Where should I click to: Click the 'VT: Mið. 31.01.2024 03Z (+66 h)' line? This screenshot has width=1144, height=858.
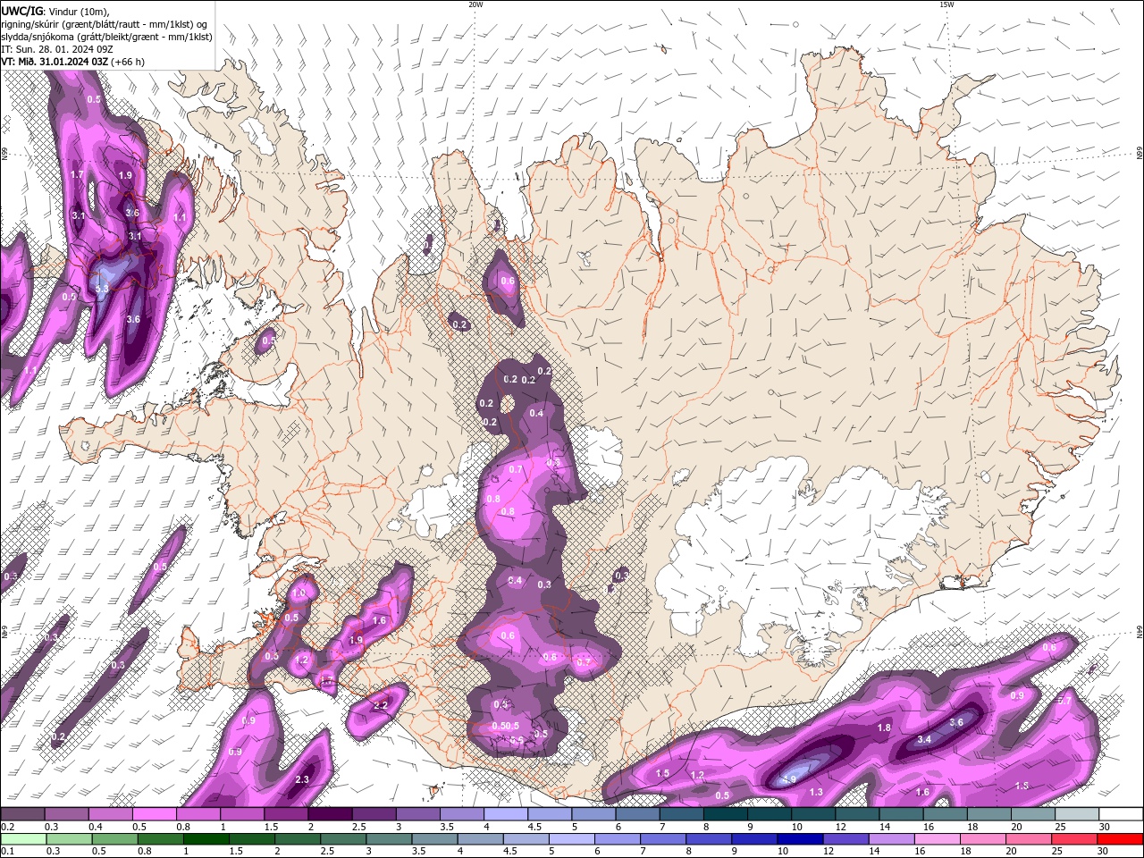73,62
